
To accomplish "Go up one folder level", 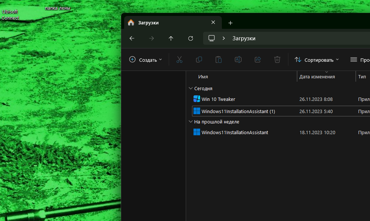I will [x=171, y=38].
